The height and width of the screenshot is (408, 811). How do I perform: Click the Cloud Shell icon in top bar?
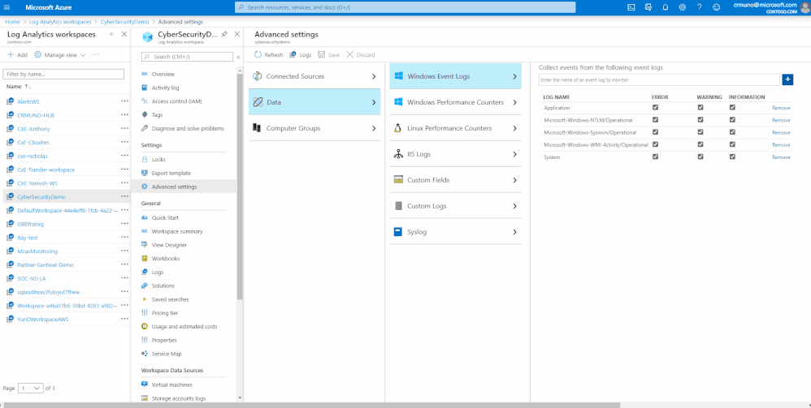[631, 7]
